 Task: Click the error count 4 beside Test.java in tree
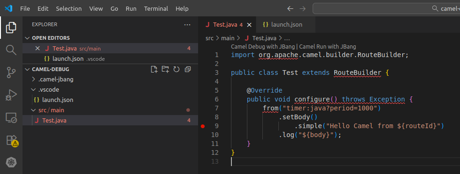189,121
